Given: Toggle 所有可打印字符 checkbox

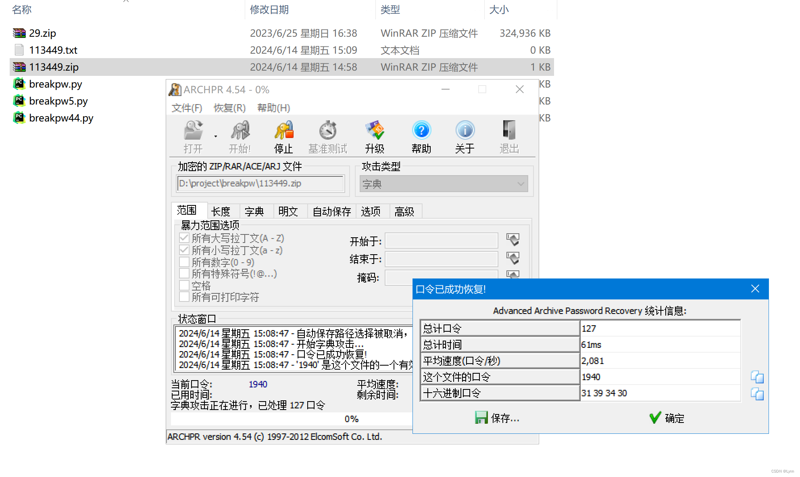Looking at the screenshot, I should (x=184, y=297).
